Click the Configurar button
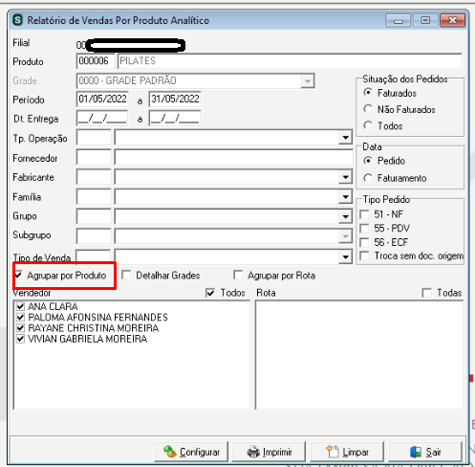The width and height of the screenshot is (475, 467). [x=191, y=452]
